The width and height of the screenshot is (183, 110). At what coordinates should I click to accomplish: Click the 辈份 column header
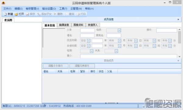click(x=84, y=71)
